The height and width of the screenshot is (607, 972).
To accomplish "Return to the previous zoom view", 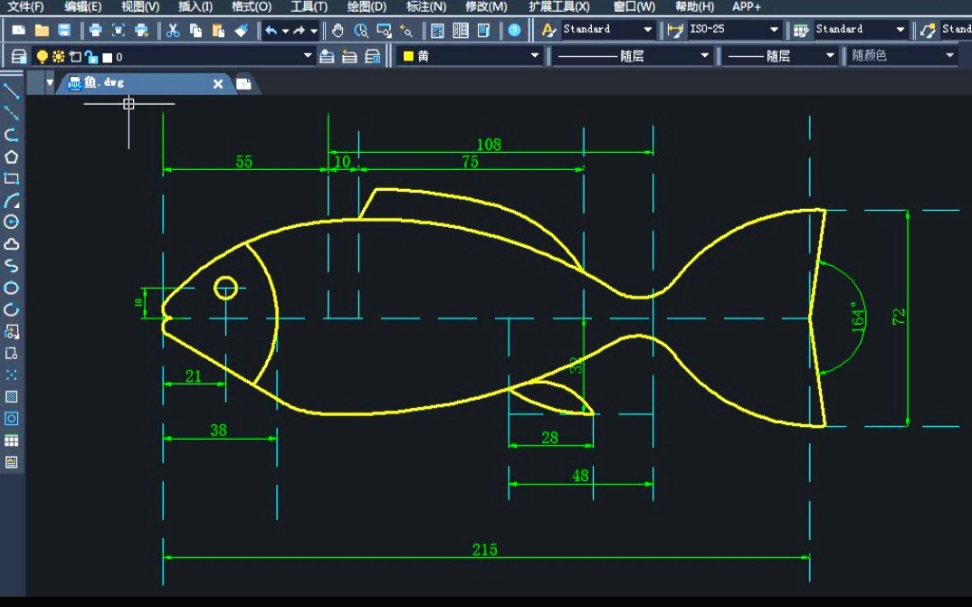I will [x=406, y=30].
